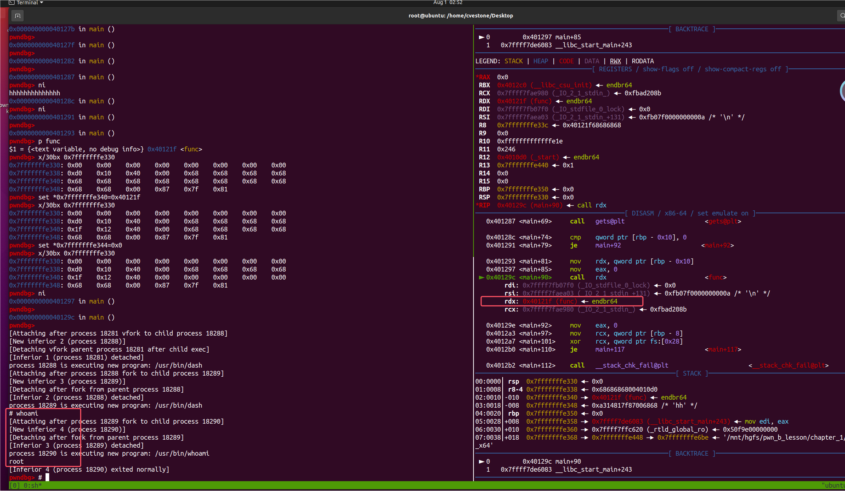Click RCX value _IO_2_1_stdin_ in registers

click(554, 93)
